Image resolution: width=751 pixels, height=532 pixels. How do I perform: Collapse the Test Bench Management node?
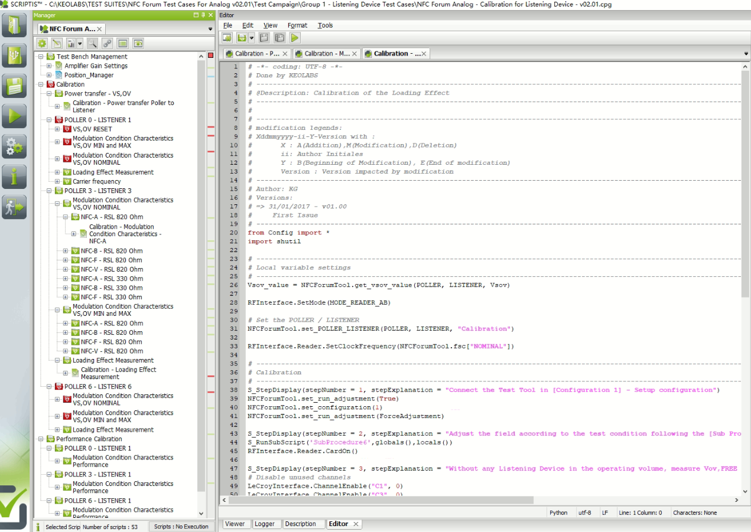(41, 57)
